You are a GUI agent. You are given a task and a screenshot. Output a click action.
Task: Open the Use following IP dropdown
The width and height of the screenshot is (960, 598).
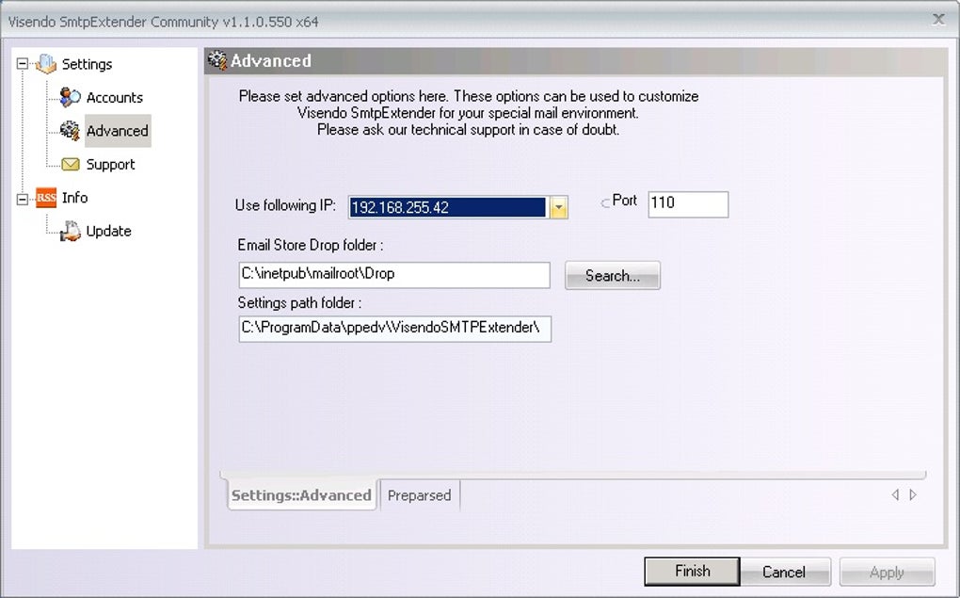point(558,208)
